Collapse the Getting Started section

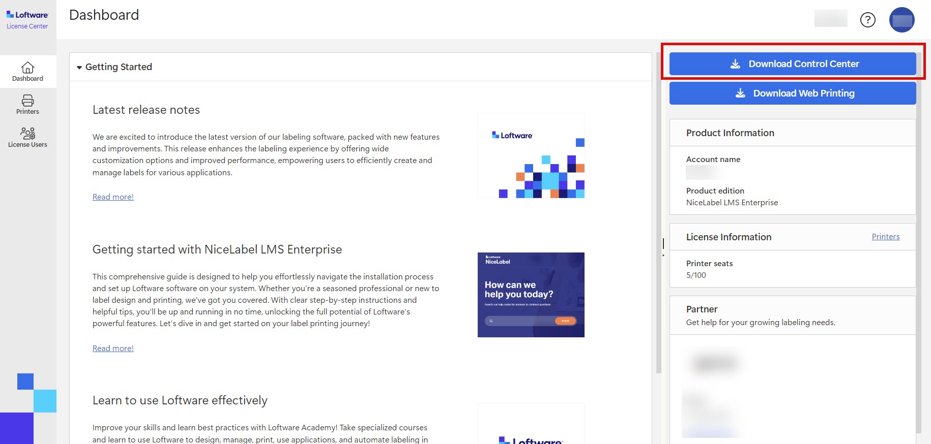pos(79,67)
